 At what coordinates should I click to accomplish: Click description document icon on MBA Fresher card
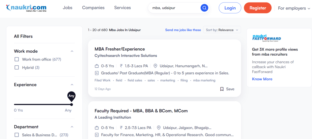point(97,73)
